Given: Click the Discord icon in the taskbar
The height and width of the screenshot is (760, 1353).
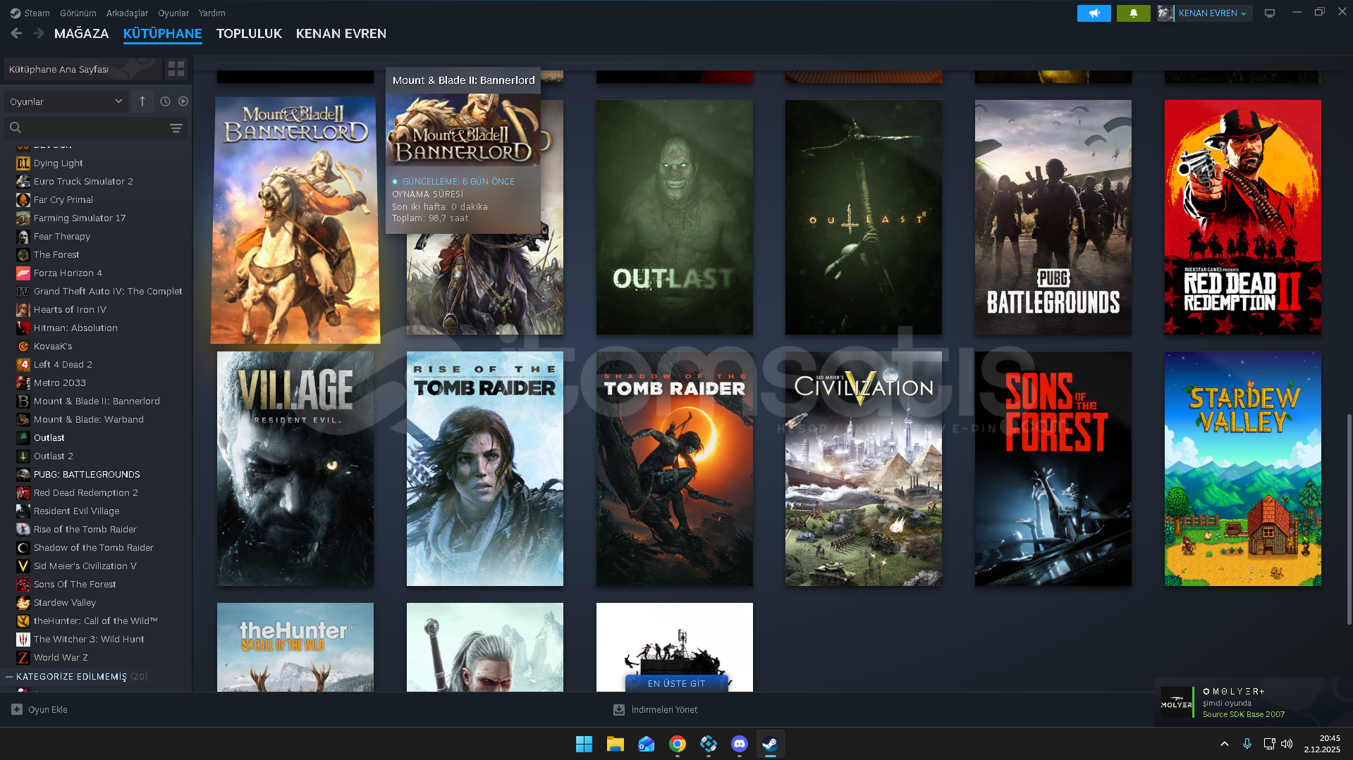Looking at the screenshot, I should 739,744.
